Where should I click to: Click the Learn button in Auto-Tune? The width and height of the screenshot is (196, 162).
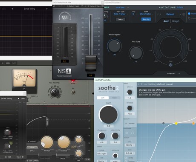pos(121,19)
